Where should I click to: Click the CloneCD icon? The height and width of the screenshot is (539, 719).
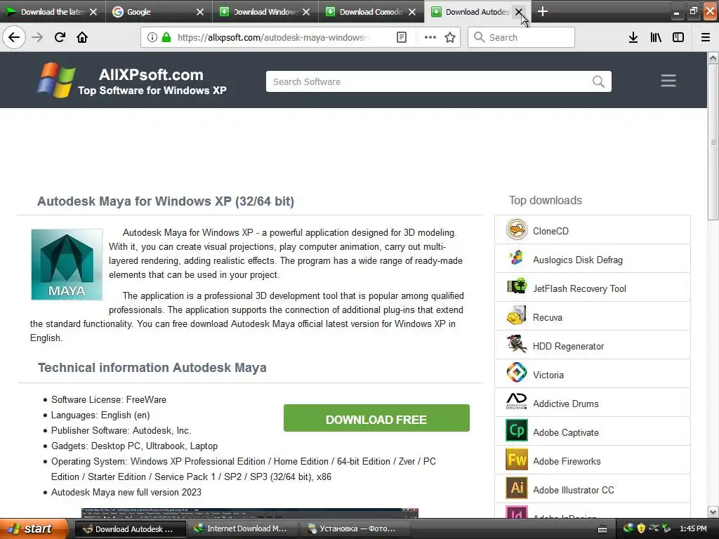[516, 229]
